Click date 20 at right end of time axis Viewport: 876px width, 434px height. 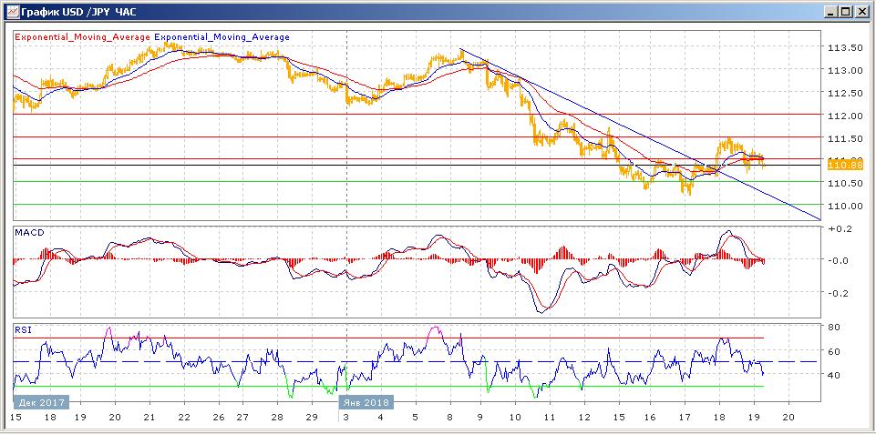[x=788, y=416]
